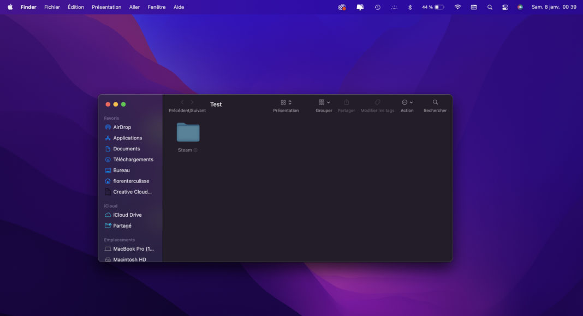Open Applications in the sidebar
The image size is (583, 316).
point(128,138)
